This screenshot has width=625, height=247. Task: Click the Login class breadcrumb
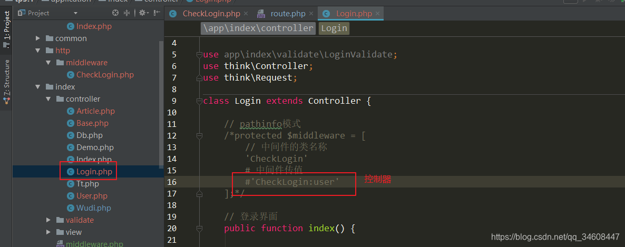click(x=334, y=28)
